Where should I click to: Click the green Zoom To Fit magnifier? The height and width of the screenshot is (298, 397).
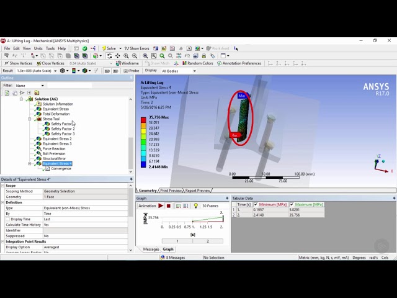pyautogui.click(x=162, y=56)
